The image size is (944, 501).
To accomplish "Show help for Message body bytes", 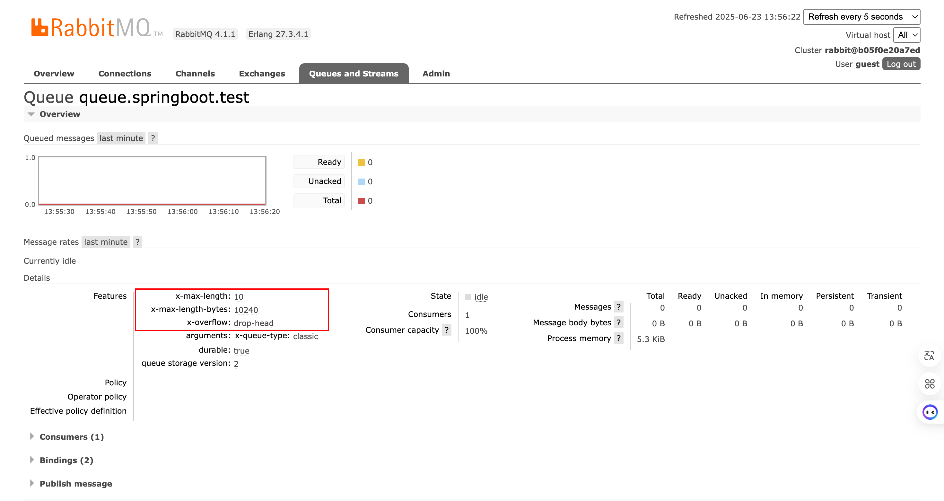I will [x=619, y=322].
